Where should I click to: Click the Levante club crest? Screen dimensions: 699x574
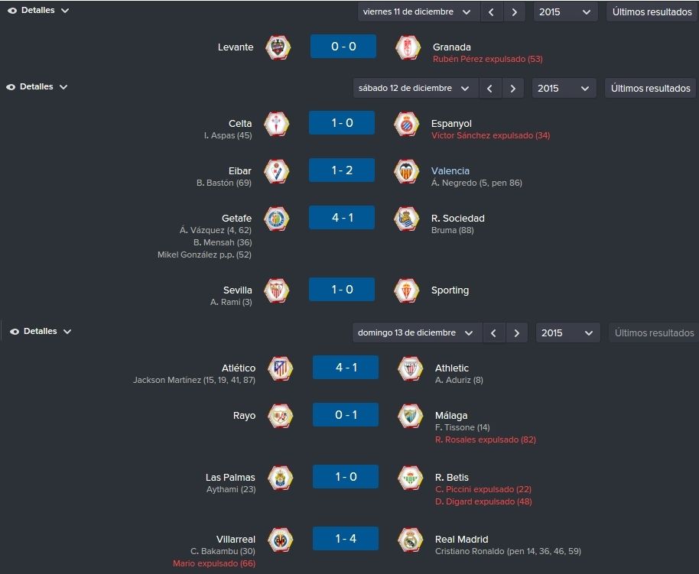click(278, 47)
